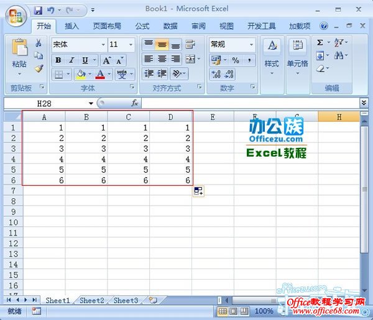Align text left in cell
This screenshot has width=373, height=320.
[149, 59]
